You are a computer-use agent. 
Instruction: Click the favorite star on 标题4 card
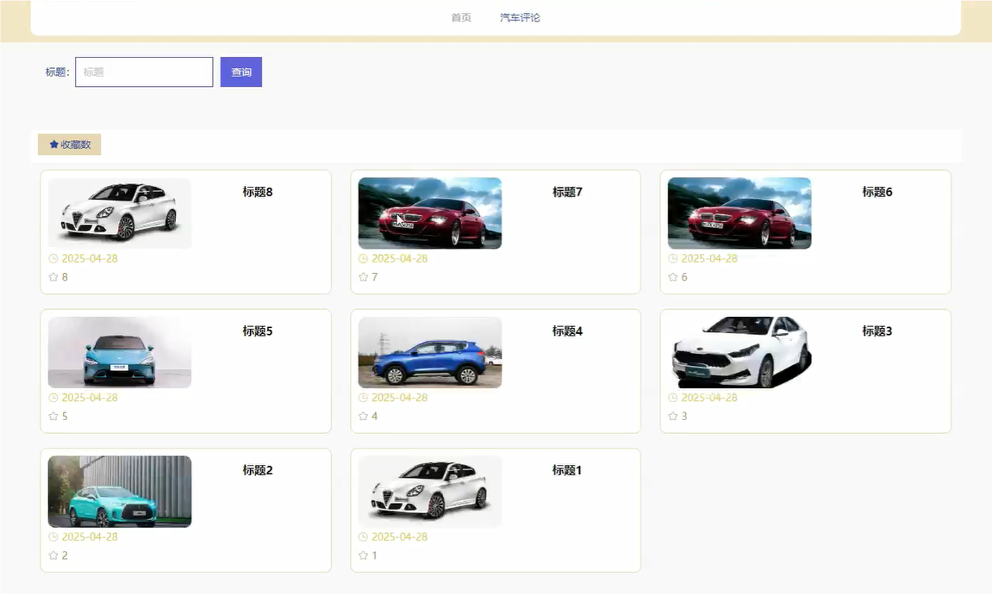pos(363,416)
